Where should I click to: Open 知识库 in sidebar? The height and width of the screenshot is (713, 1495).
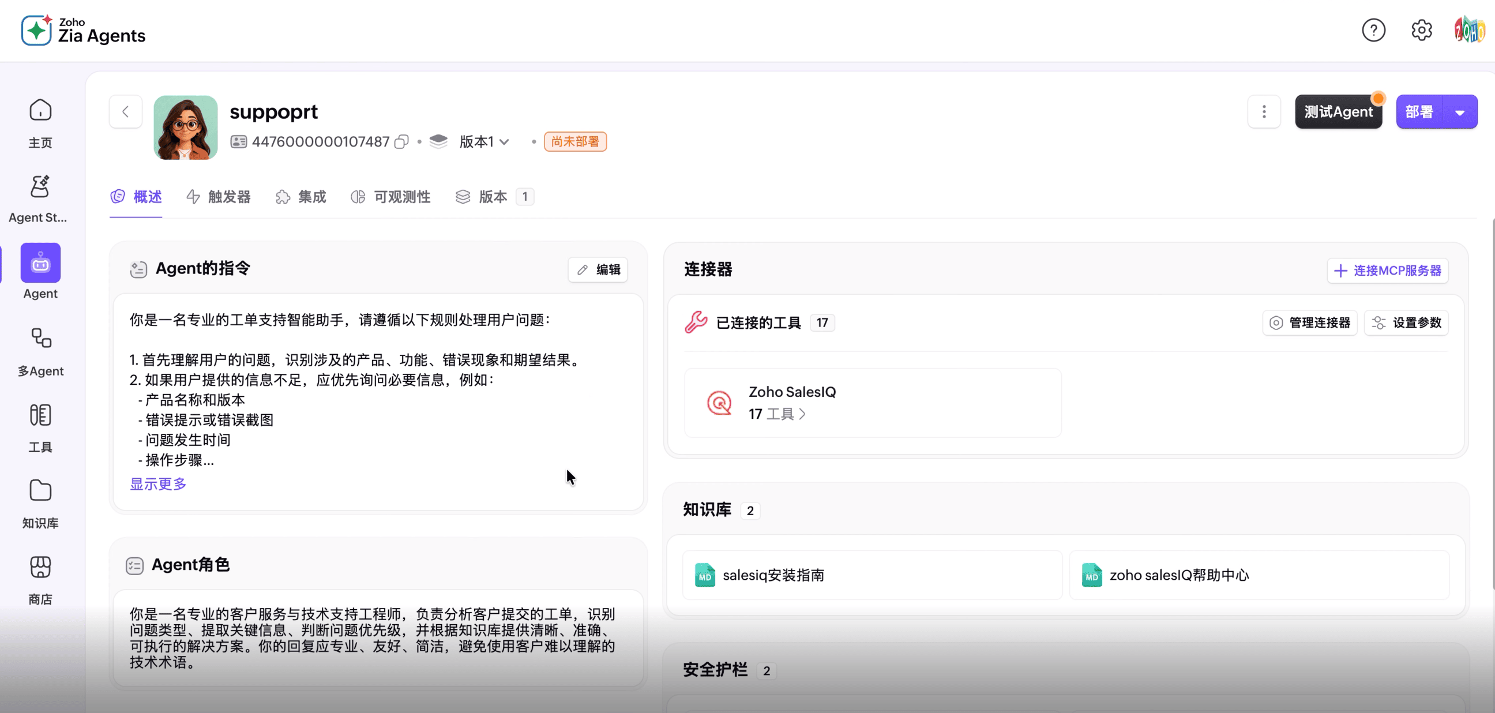[40, 504]
